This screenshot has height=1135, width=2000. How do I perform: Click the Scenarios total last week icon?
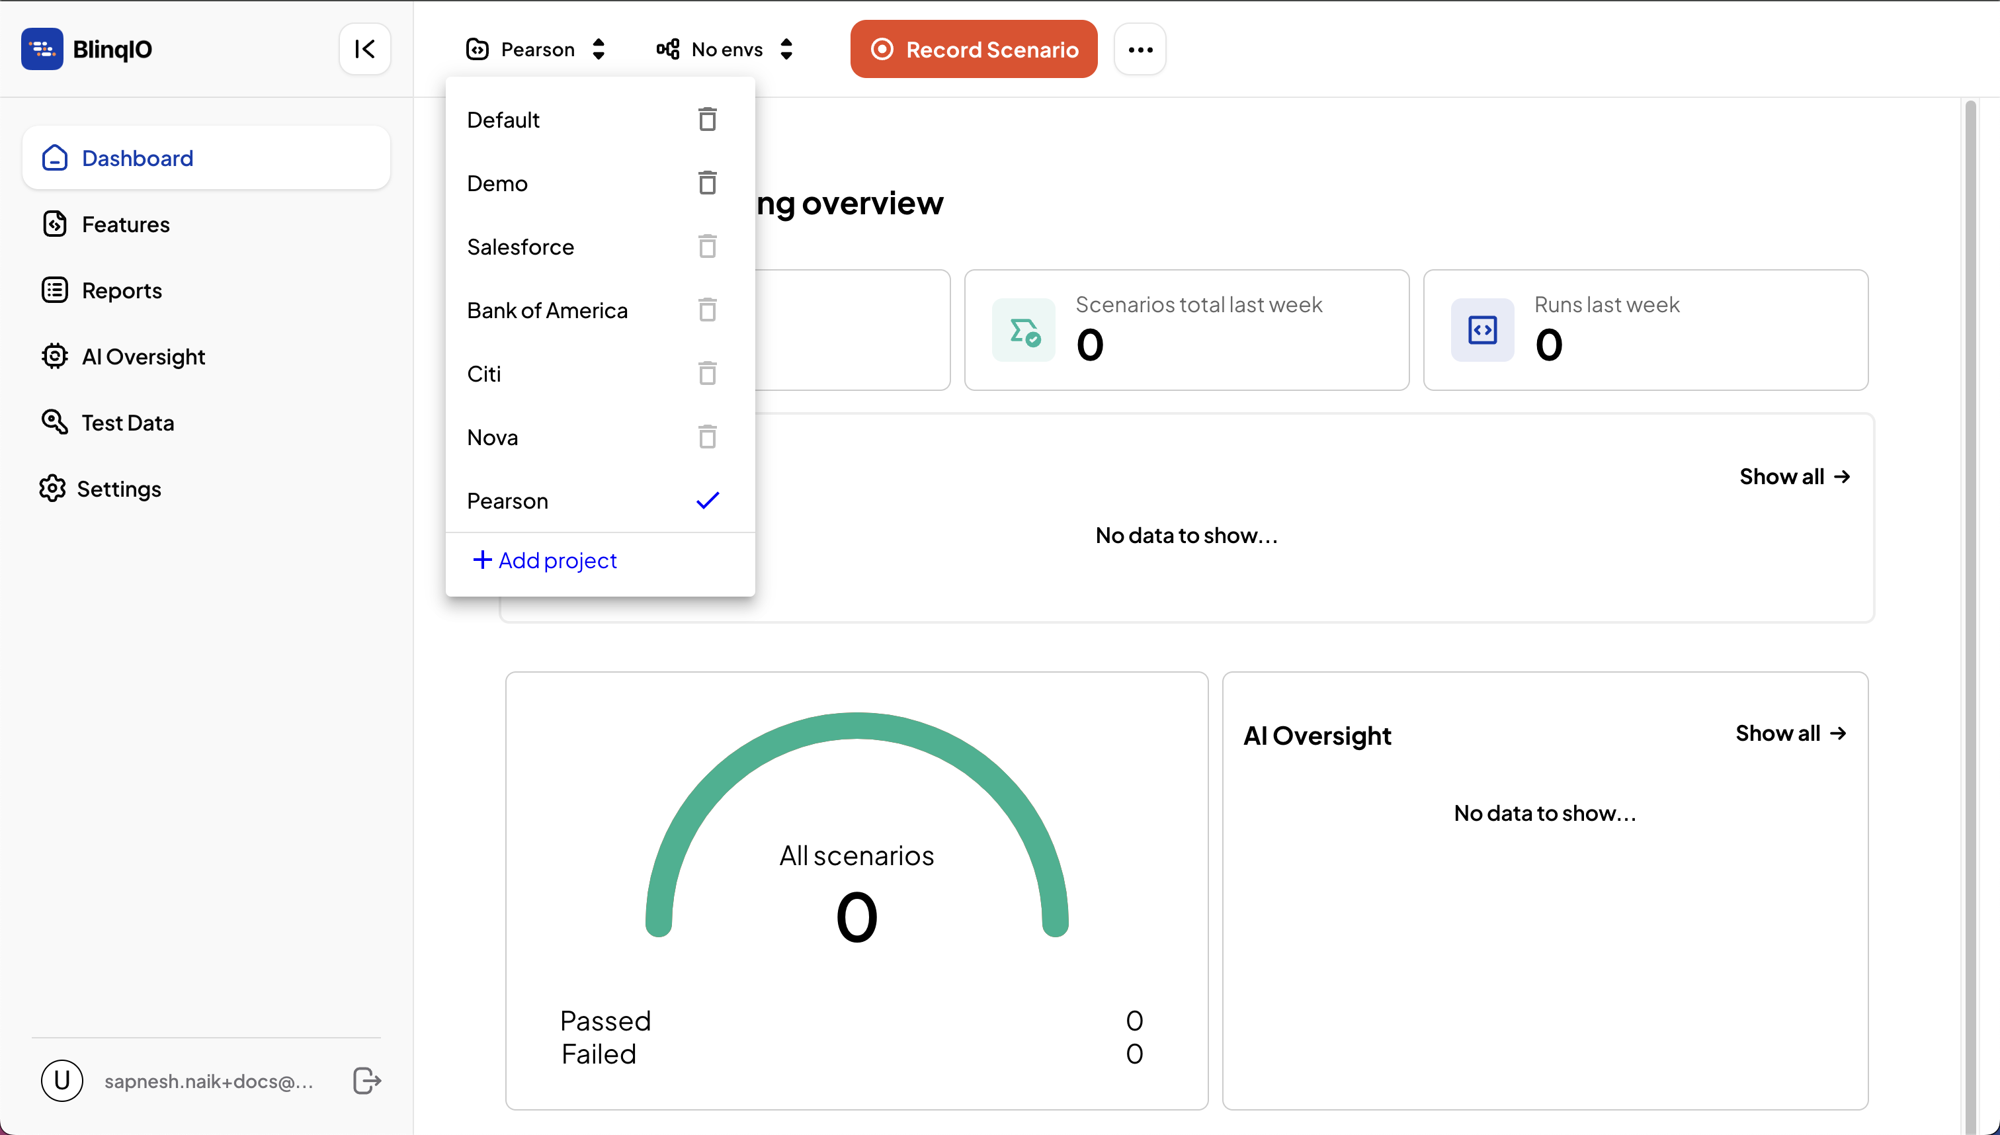click(x=1024, y=330)
